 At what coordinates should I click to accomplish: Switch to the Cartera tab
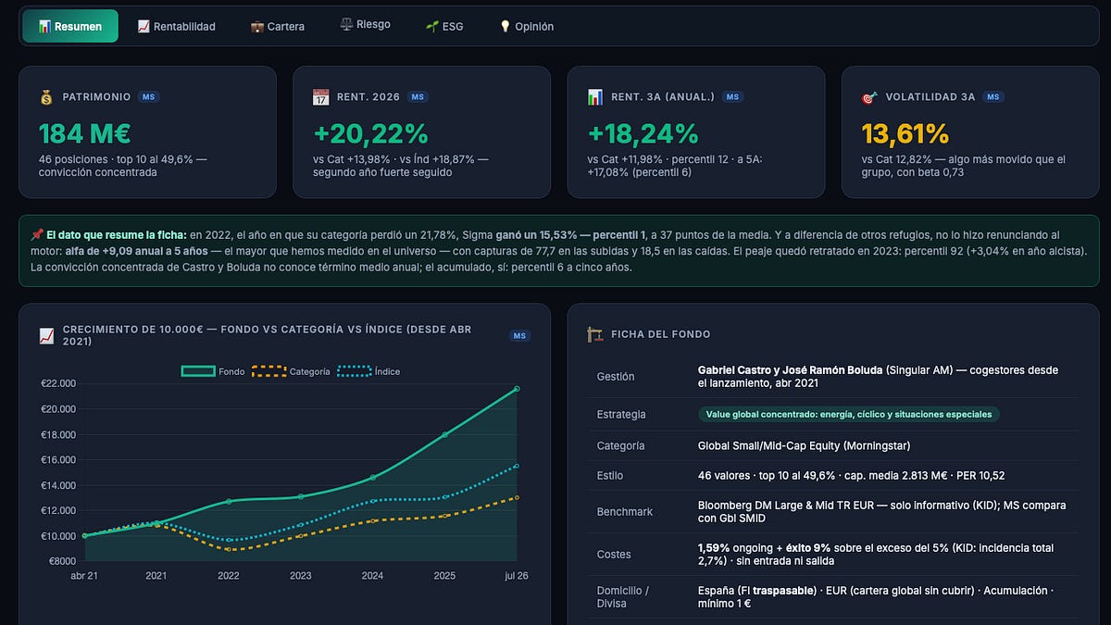coord(277,26)
